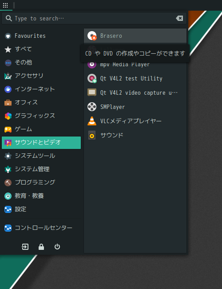Viewport: 222px width, 289px height.
Task: Launch Qt V4L2 video capture label
Action: [139, 93]
